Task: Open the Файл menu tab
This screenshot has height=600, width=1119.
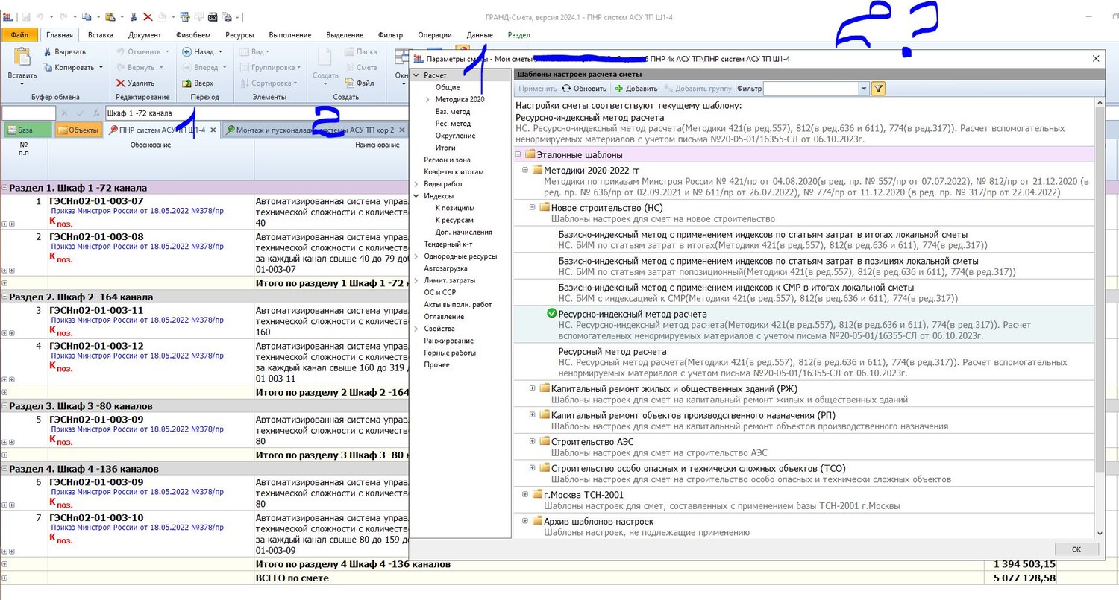Action: click(20, 34)
